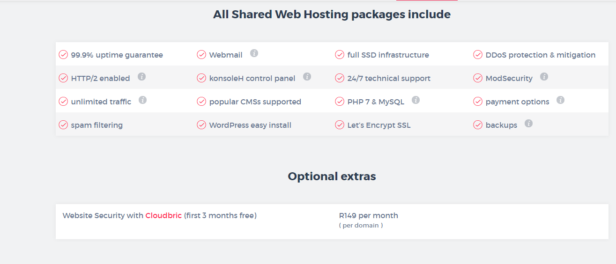This screenshot has height=264, width=616.
Task: Show info tooltip for ModSecurity
Action: (544, 77)
